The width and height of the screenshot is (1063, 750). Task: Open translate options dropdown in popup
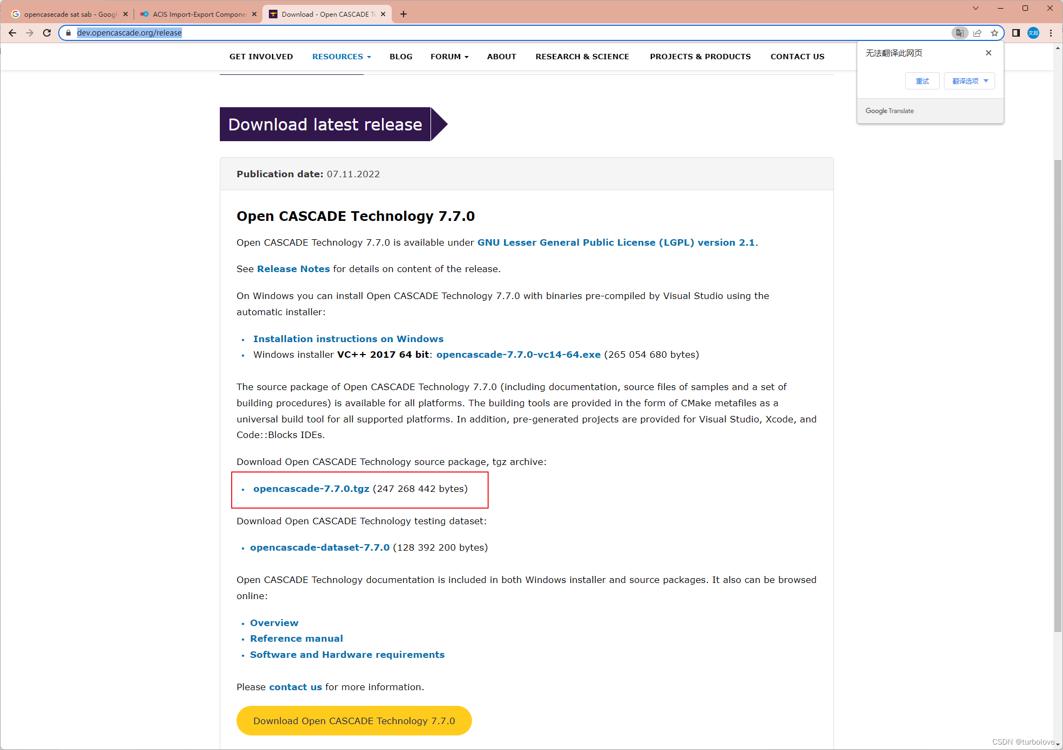(969, 81)
